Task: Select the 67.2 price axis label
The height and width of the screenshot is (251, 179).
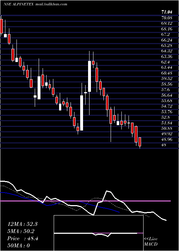Action: [x=165, y=34]
